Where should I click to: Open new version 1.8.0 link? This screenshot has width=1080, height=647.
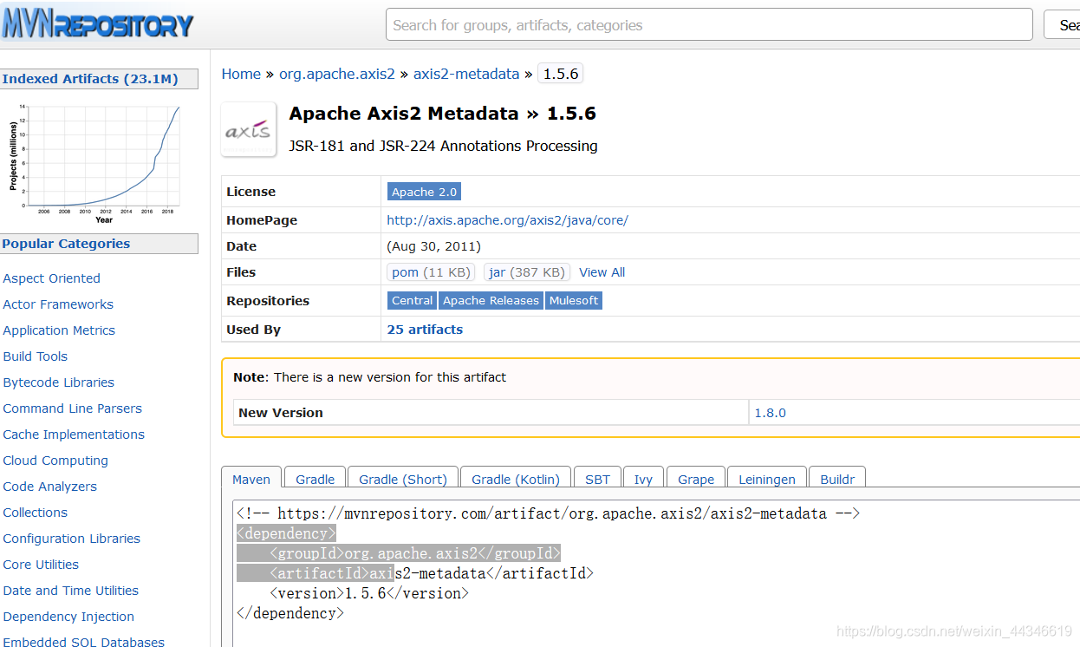(x=770, y=413)
